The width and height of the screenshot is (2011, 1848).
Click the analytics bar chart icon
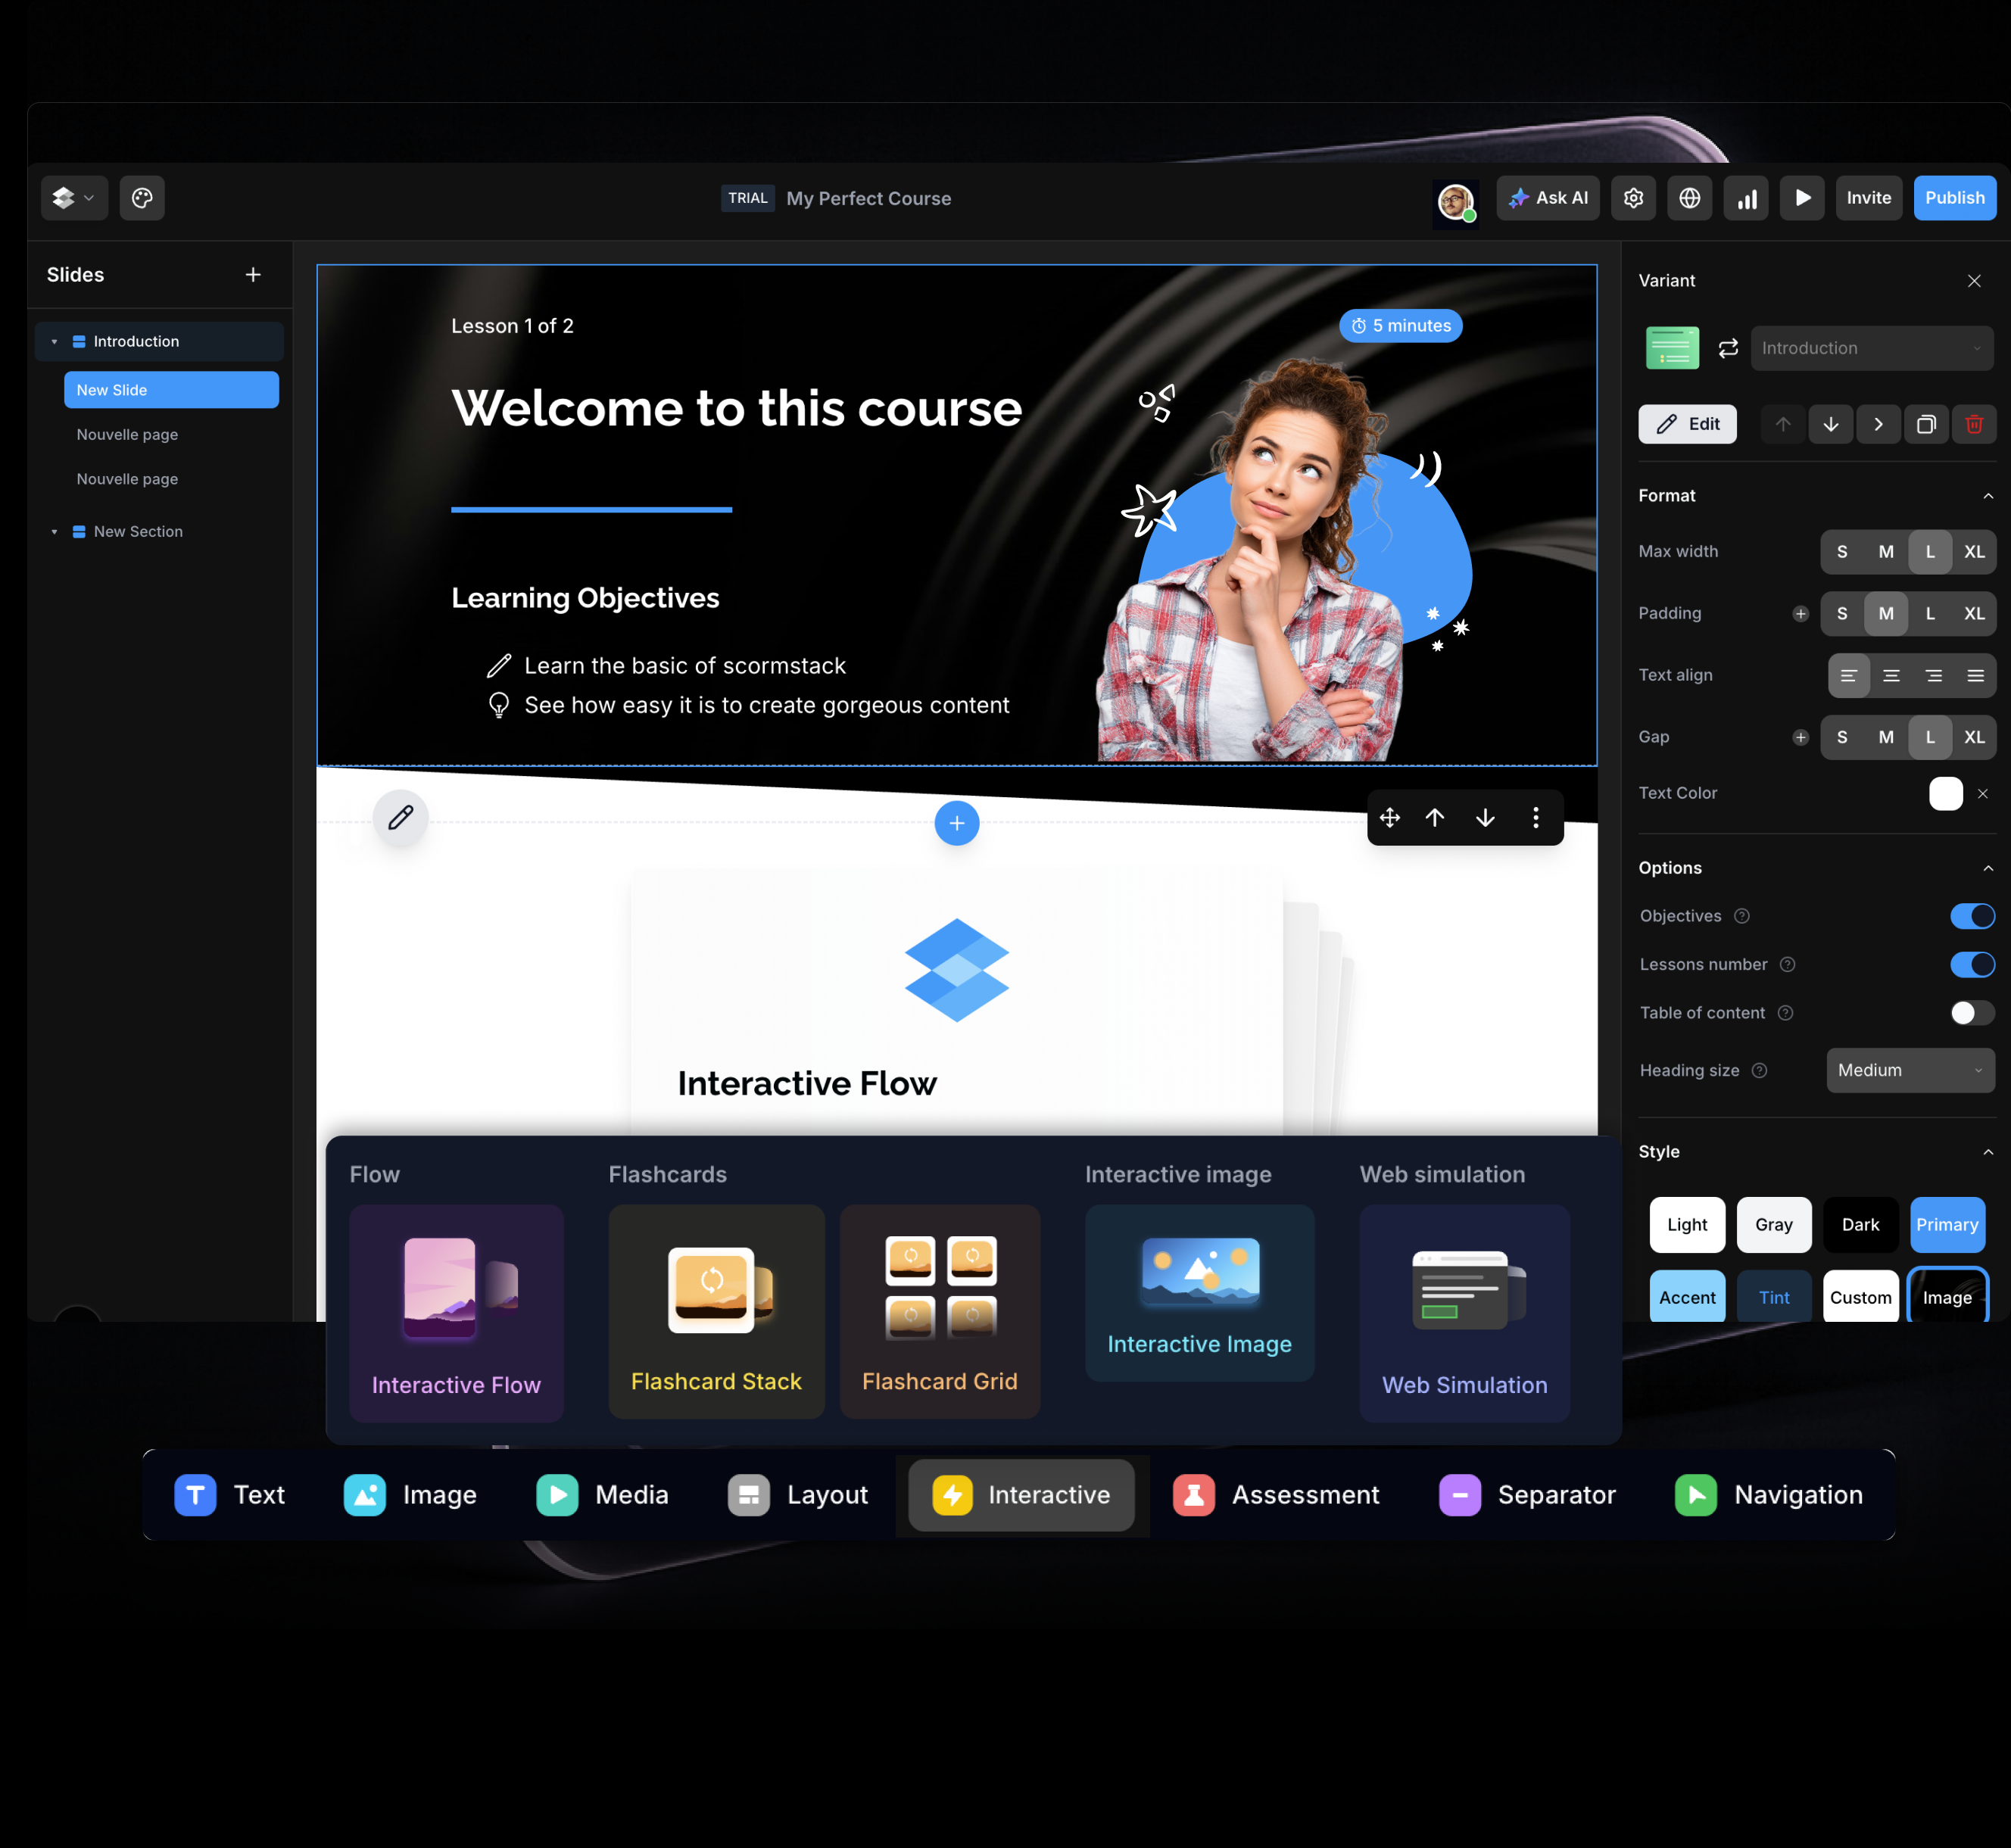1746,198
